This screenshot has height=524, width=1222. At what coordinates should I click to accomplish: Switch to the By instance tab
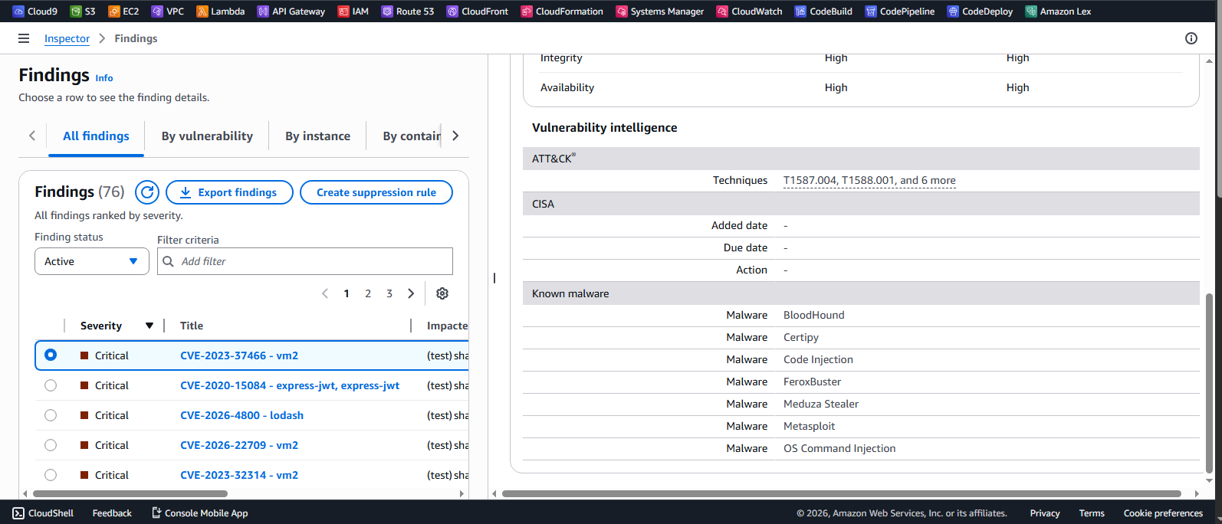[x=317, y=136]
